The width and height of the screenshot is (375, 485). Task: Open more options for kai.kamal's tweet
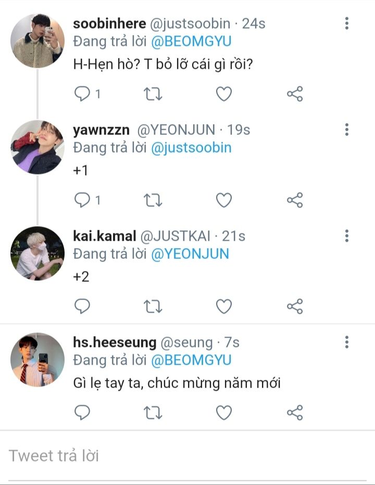[347, 236]
